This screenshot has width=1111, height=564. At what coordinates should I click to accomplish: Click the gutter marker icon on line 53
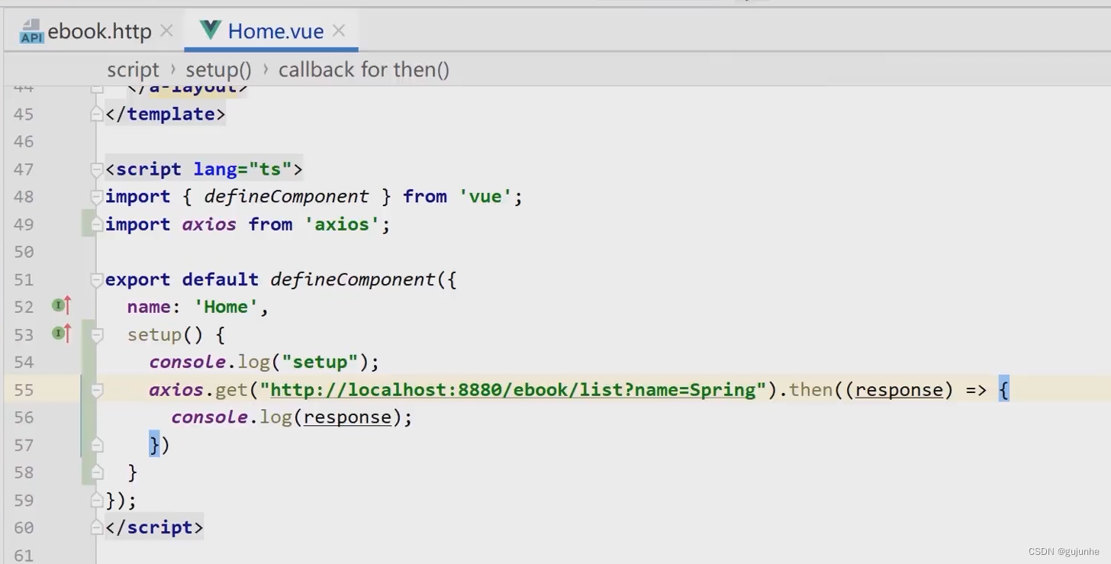(61, 334)
